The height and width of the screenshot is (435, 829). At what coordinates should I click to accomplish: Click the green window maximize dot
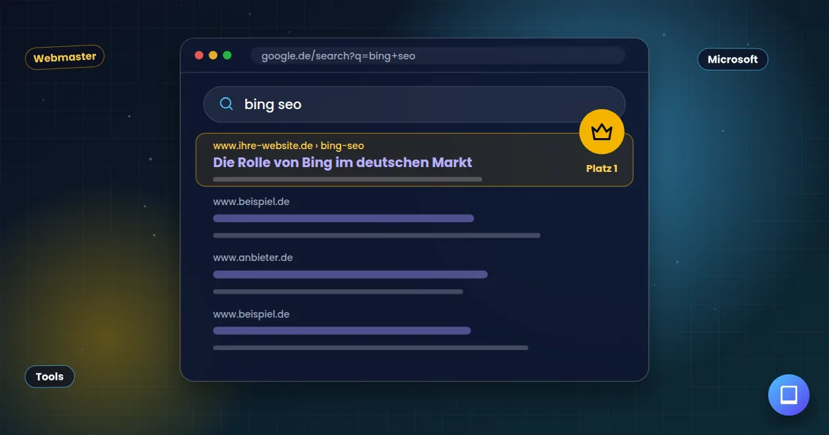click(x=227, y=55)
